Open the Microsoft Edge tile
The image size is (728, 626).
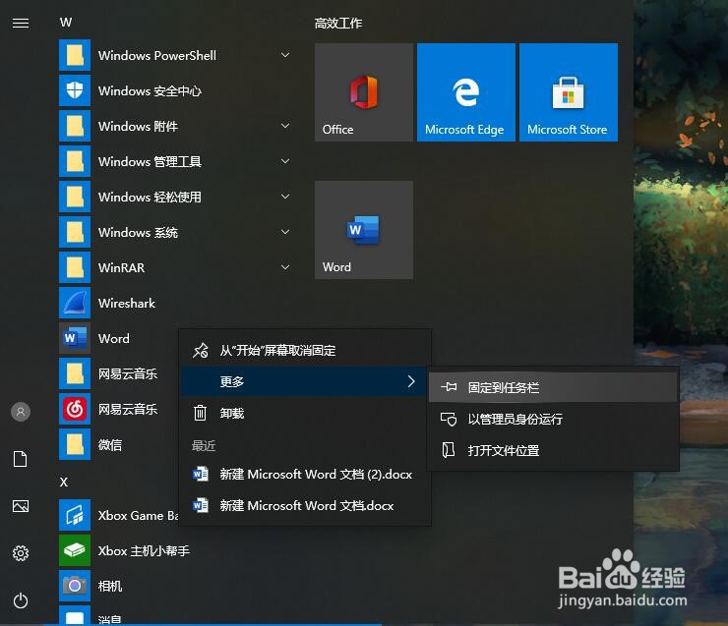click(466, 92)
